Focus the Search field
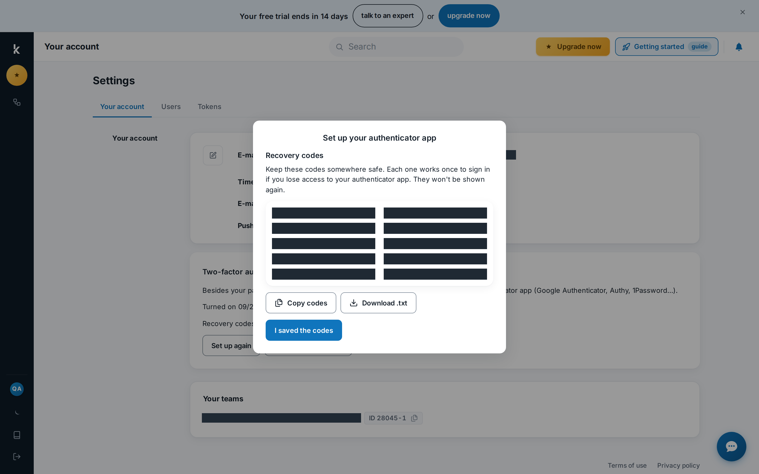 point(396,47)
